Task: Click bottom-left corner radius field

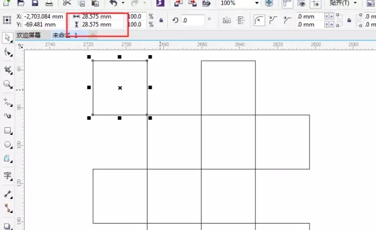Action: point(310,25)
